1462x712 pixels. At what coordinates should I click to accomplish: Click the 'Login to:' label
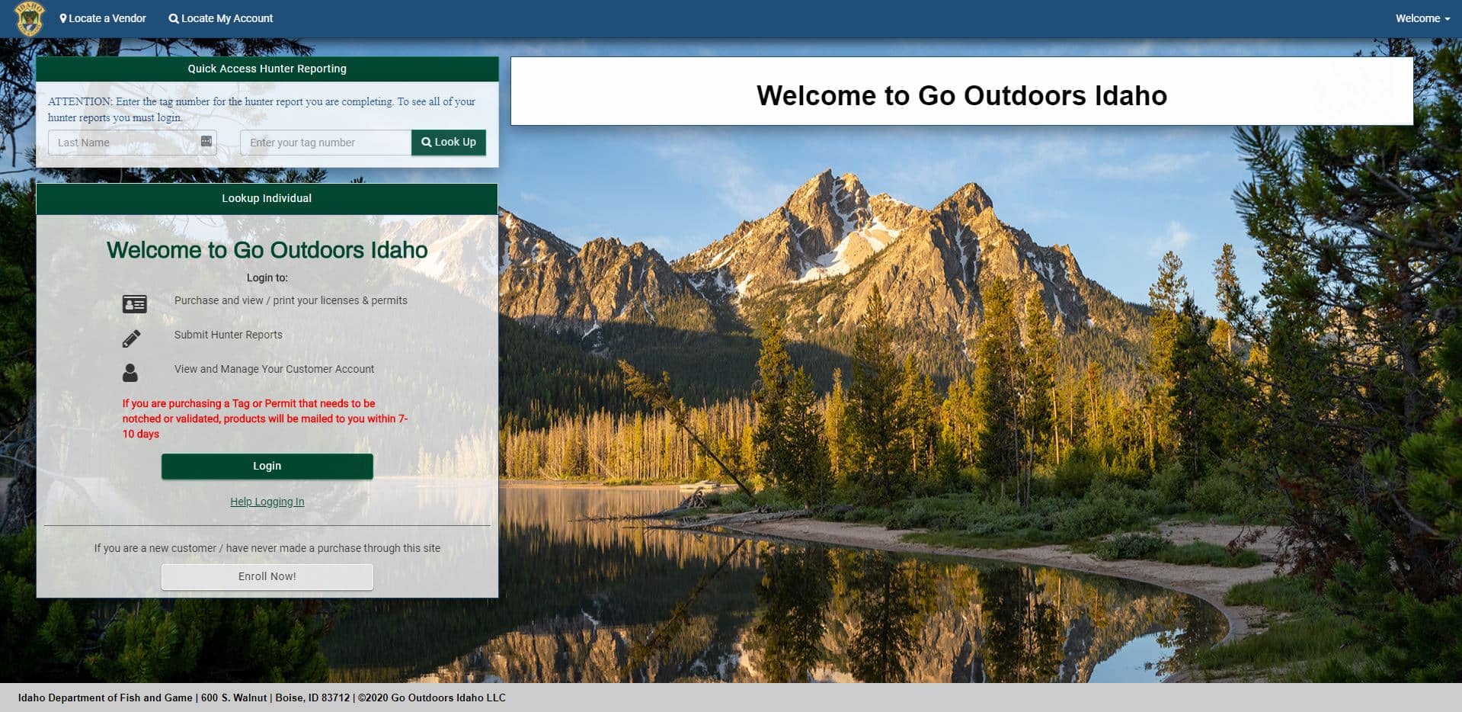click(x=267, y=277)
